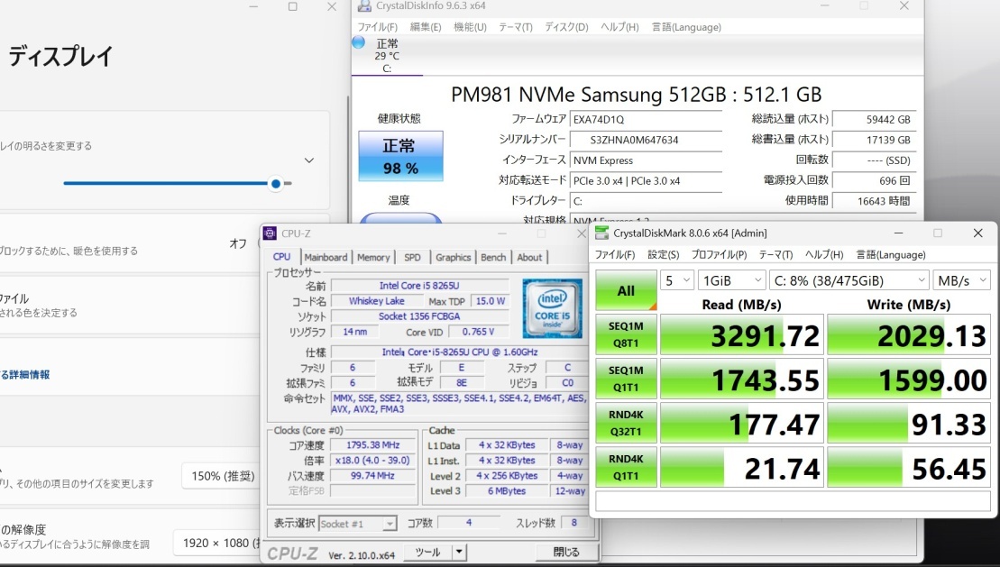Click the power-on hours 16643 時間 value
This screenshot has width=1000, height=567.
[874, 201]
